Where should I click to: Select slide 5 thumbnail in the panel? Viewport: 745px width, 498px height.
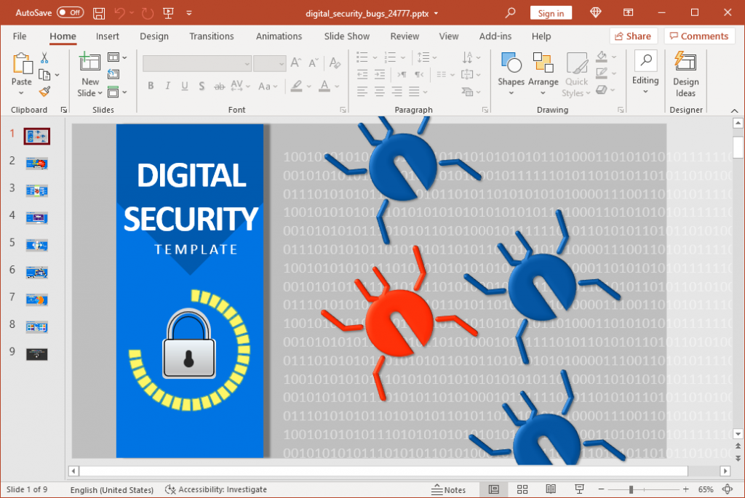click(x=36, y=245)
